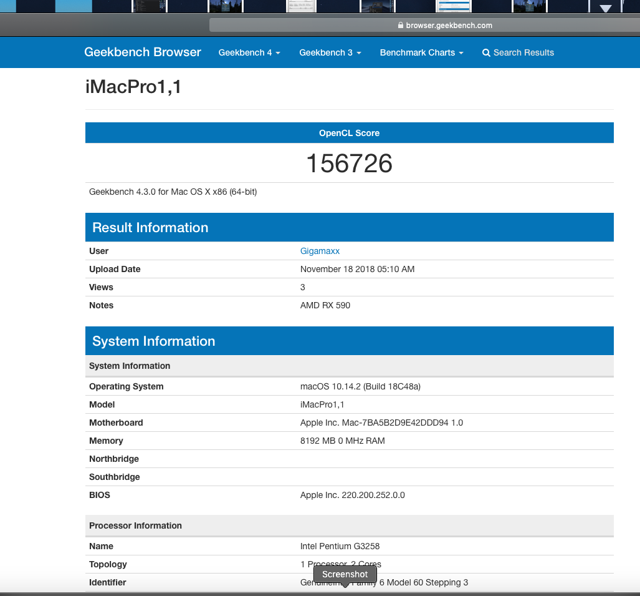Select the Views count value 3

(x=302, y=287)
